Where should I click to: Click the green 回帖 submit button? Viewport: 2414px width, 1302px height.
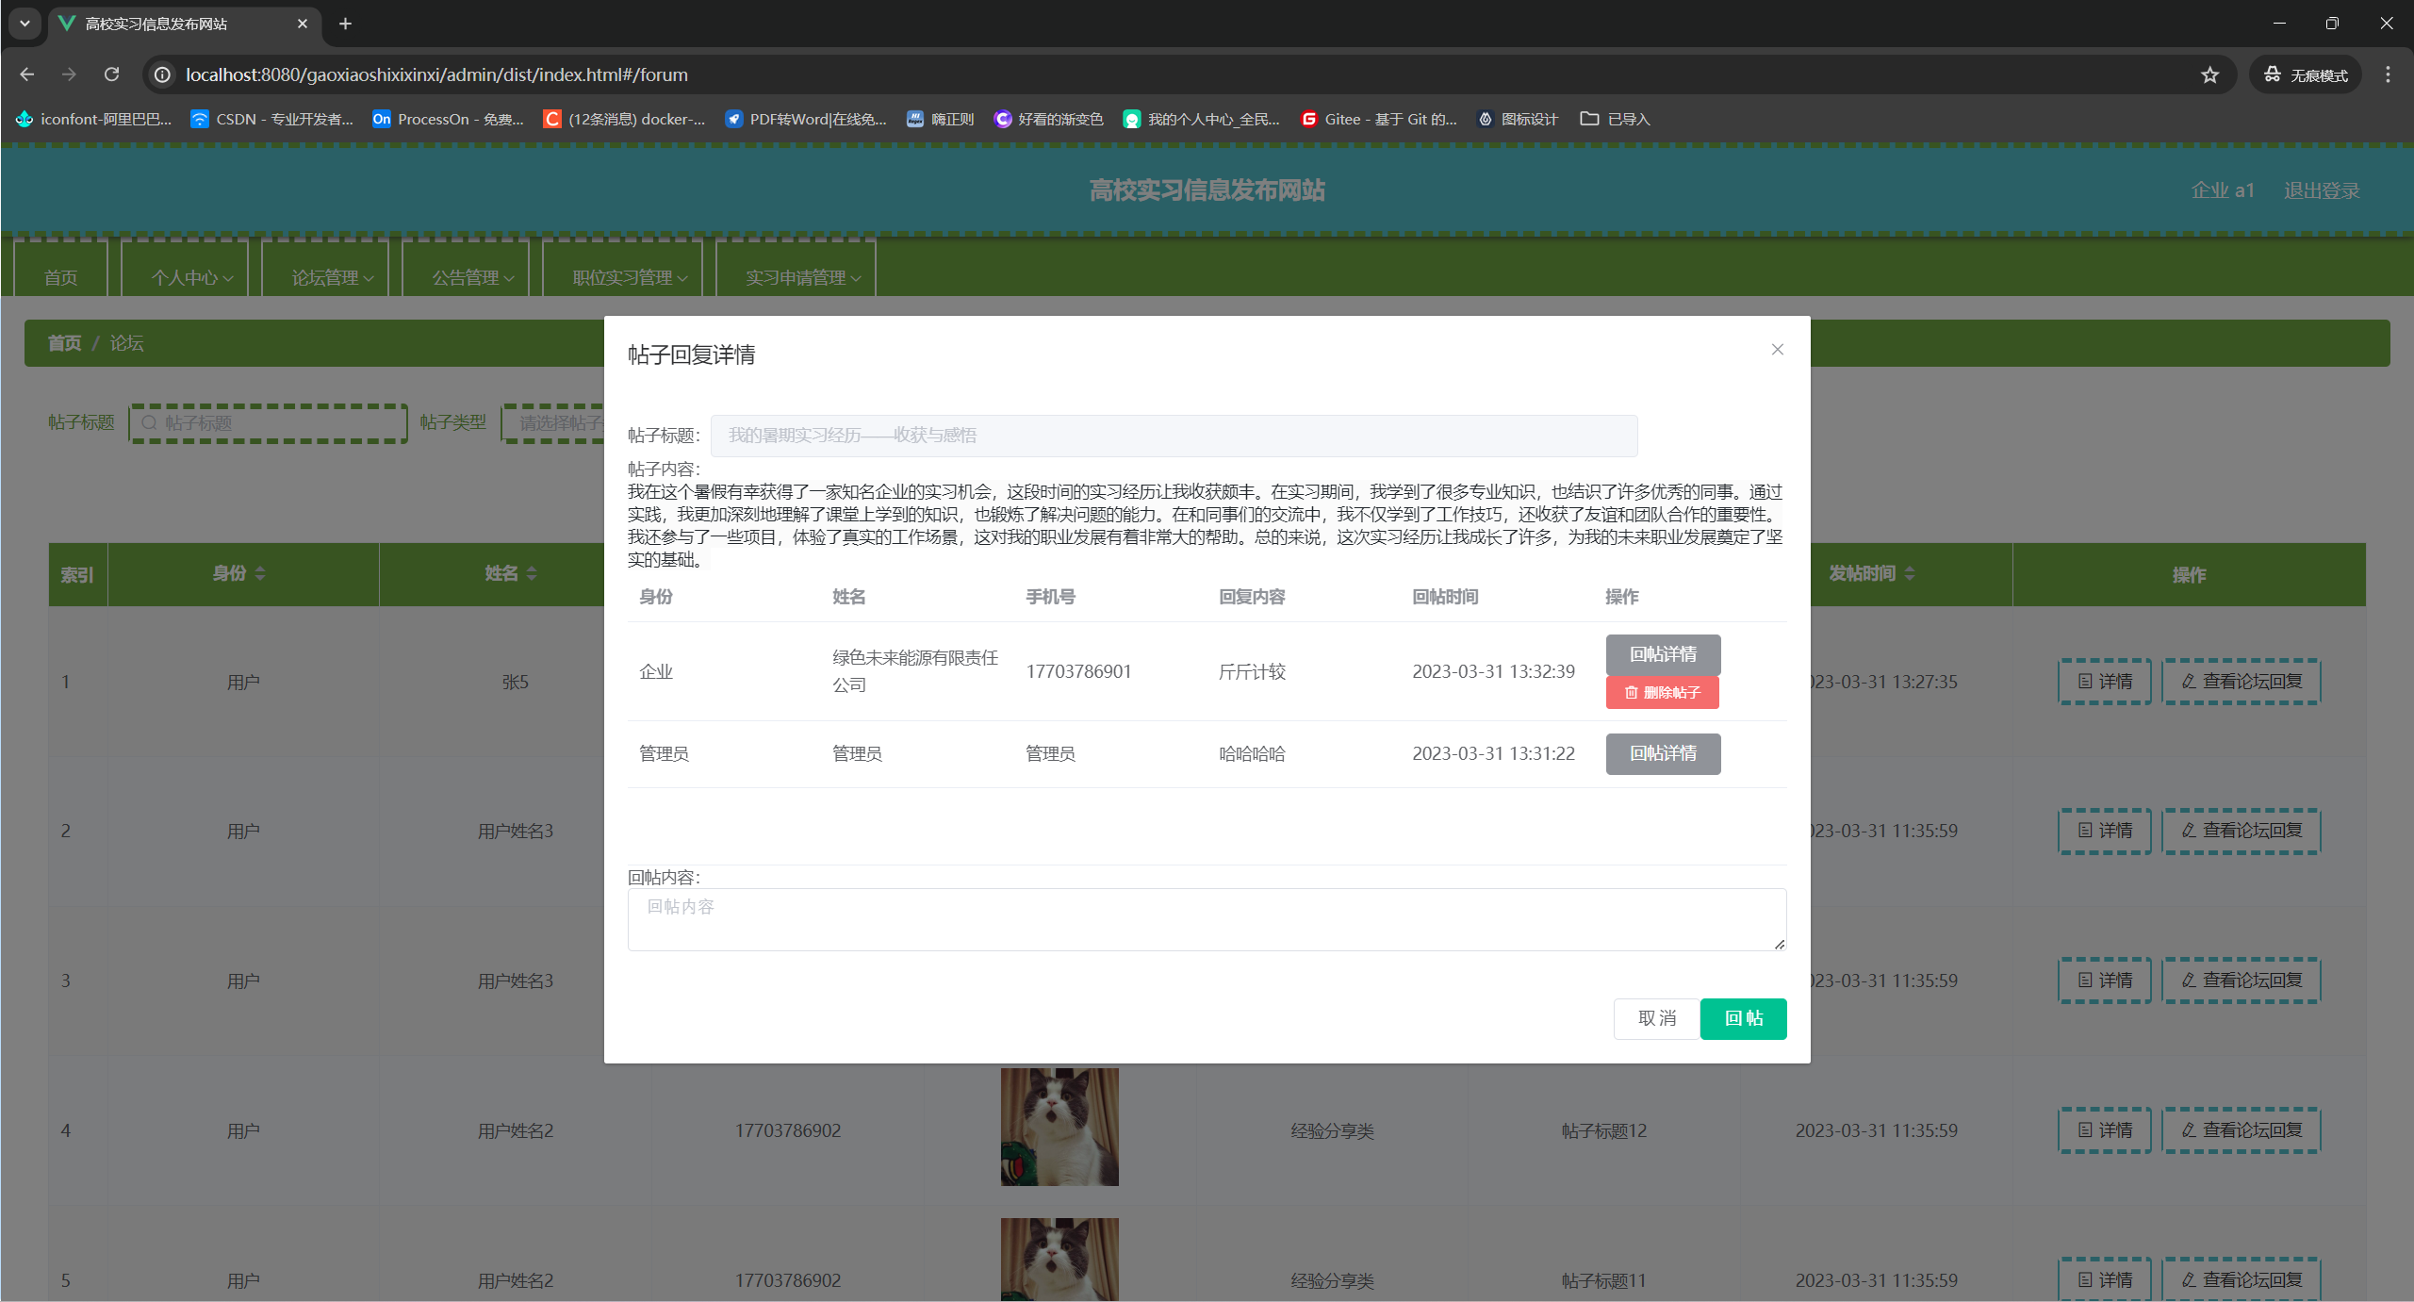(x=1743, y=1018)
